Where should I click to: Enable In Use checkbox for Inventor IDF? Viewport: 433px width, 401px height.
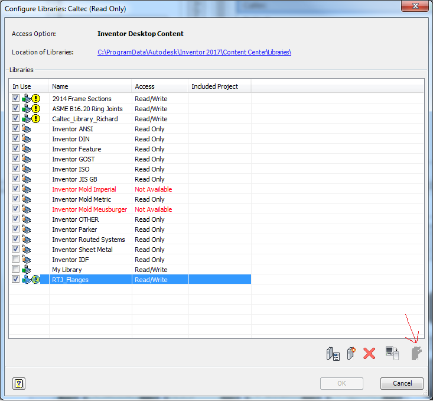coord(15,259)
